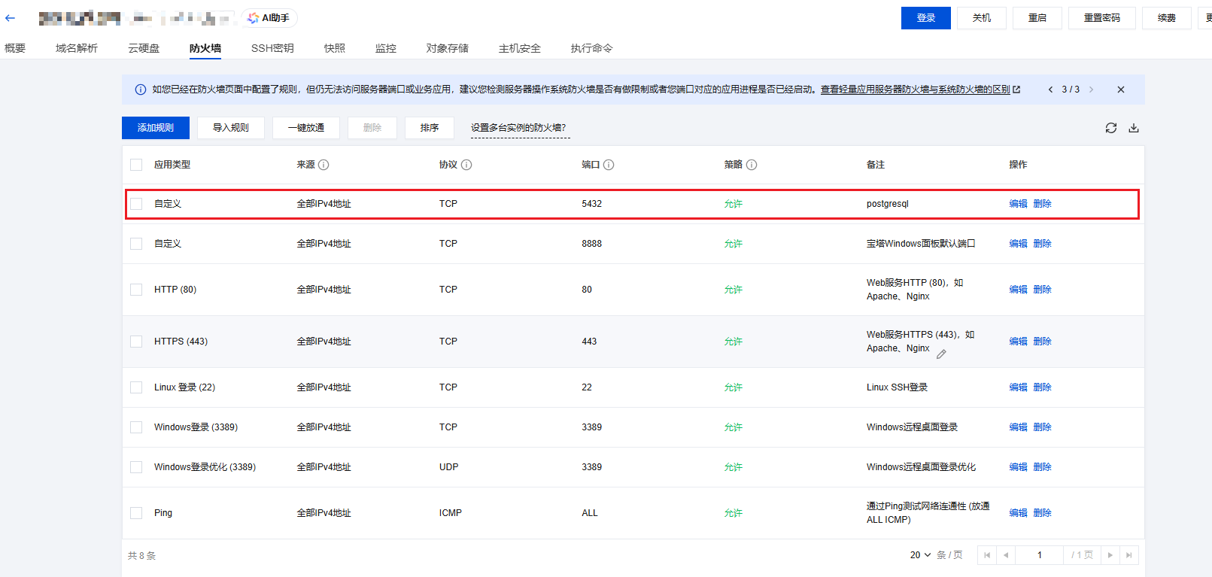Click the banner info circle icon
Image resolution: width=1212 pixels, height=577 pixels.
(x=141, y=90)
